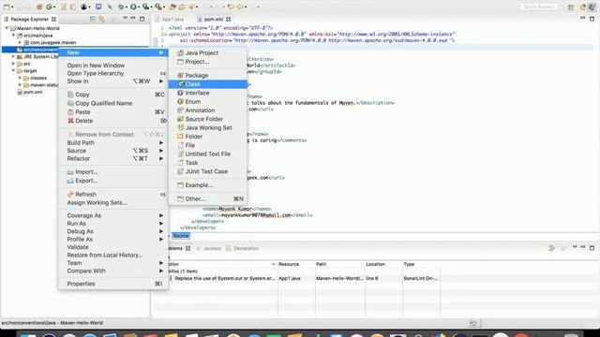Image resolution: width=600 pixels, height=337 pixels.
Task: Choose Package from the New submenu
Action: tap(208, 76)
